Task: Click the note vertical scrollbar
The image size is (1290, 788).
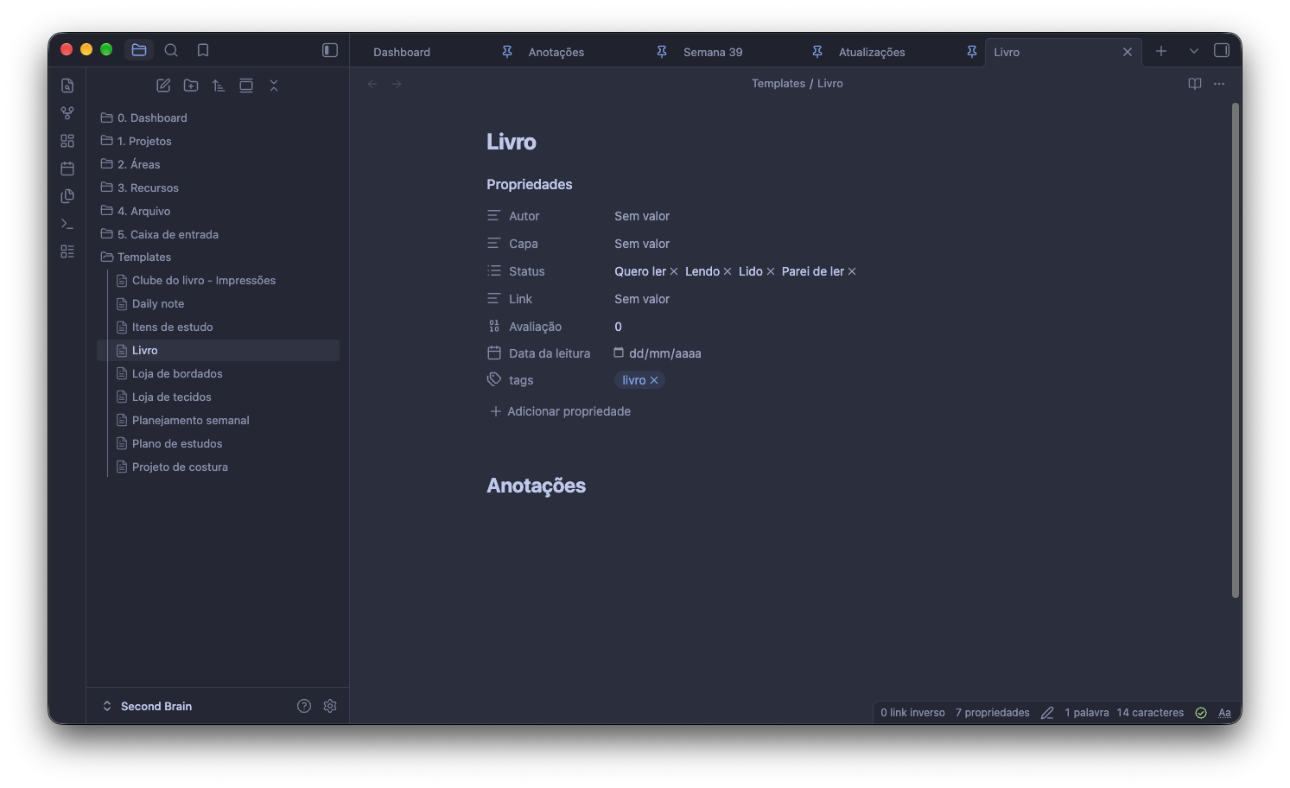Action: click(1236, 350)
